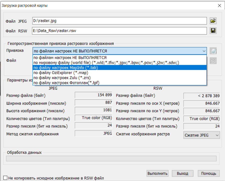Click the Файл RSW path field

[120, 31]
